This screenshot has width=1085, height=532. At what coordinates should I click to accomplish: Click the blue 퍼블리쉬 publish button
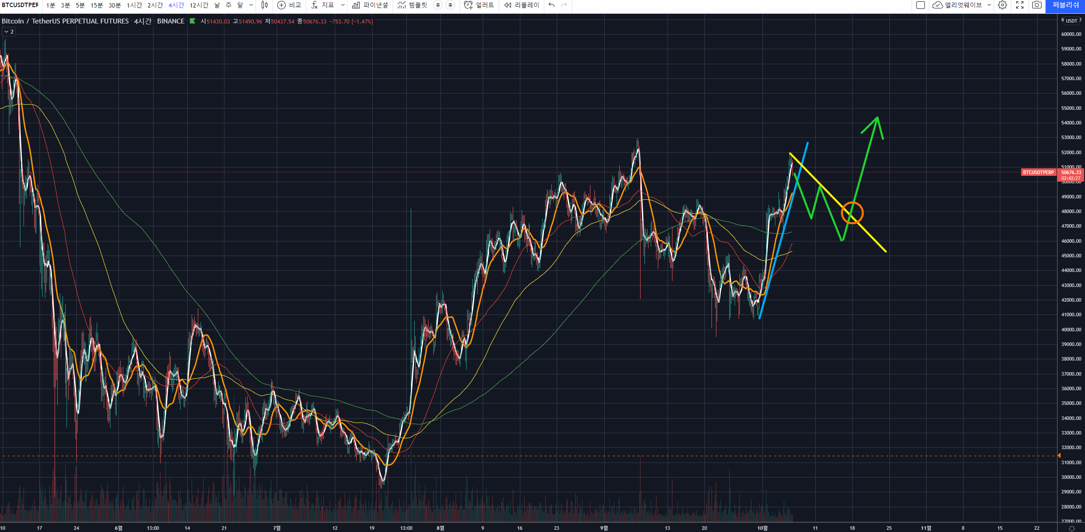click(x=1065, y=5)
